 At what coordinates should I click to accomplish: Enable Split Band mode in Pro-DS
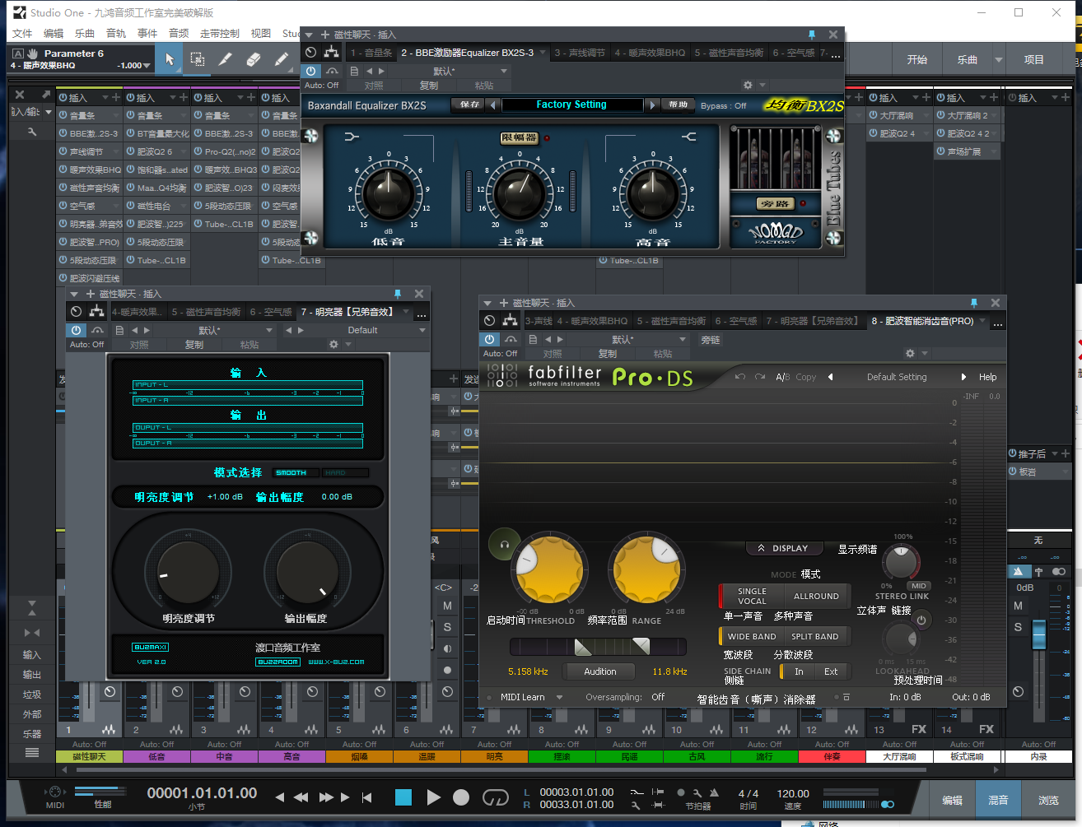pos(814,636)
